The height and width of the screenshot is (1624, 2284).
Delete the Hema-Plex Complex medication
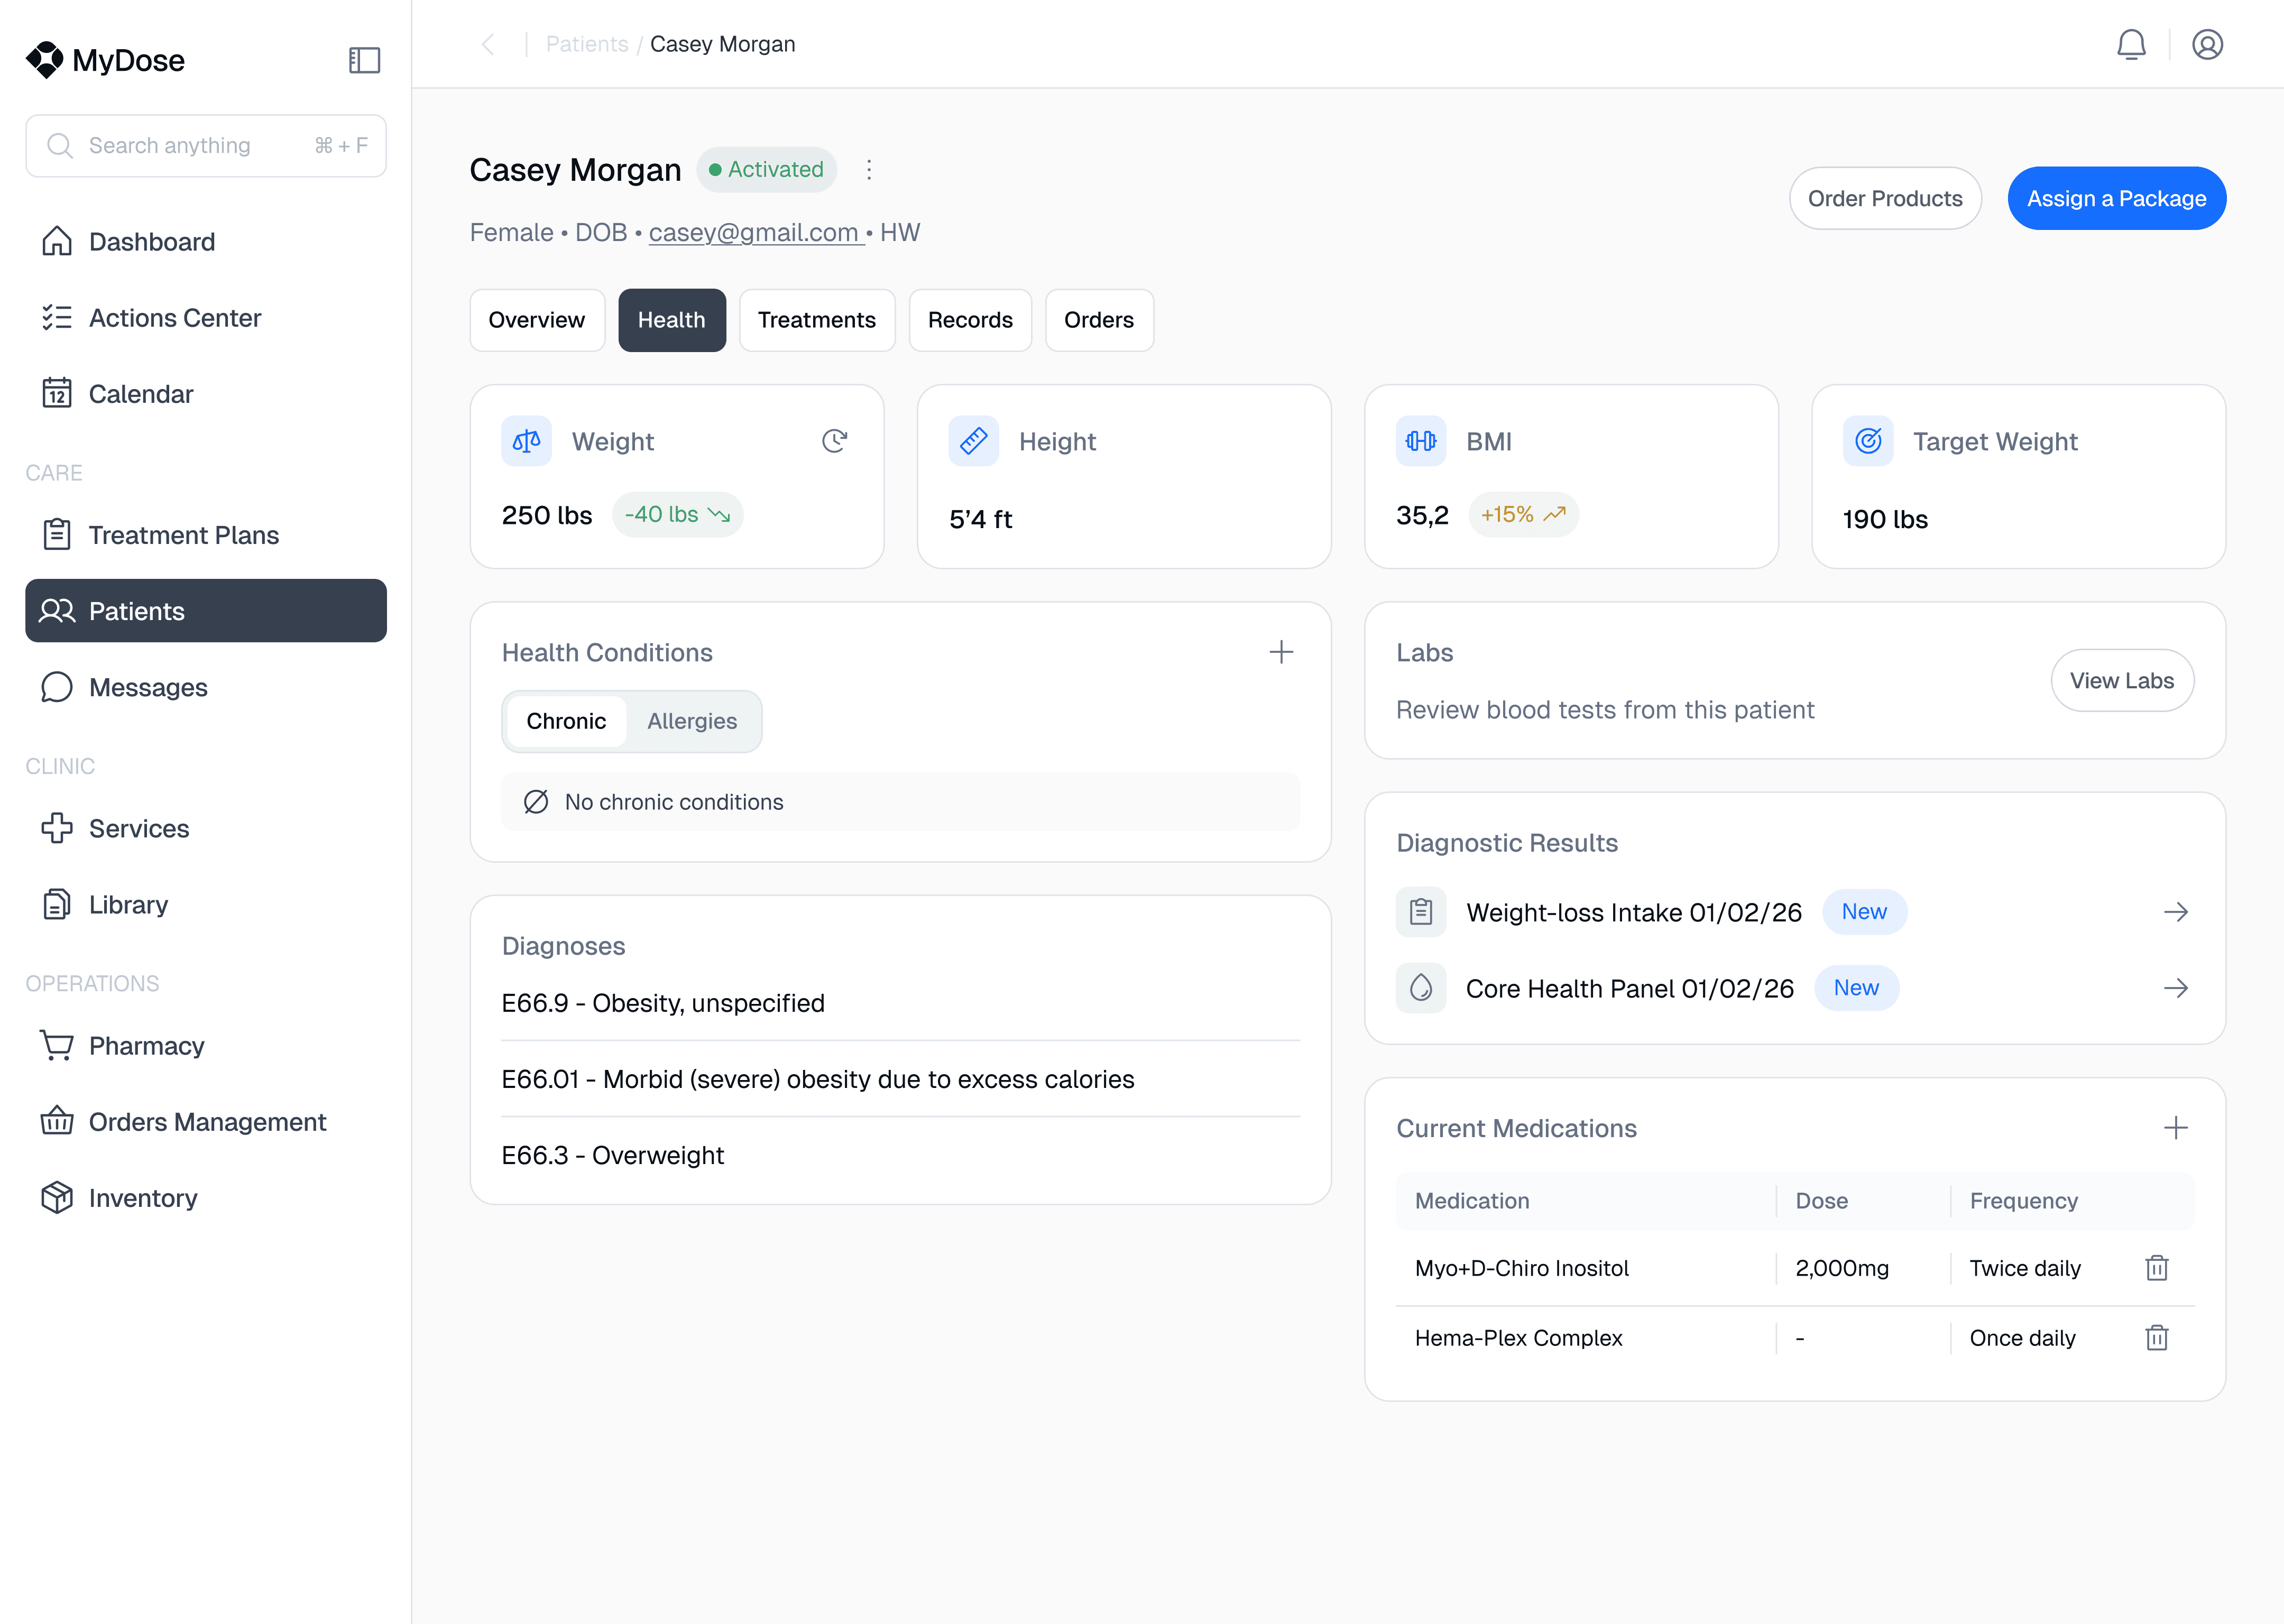click(x=2157, y=1338)
